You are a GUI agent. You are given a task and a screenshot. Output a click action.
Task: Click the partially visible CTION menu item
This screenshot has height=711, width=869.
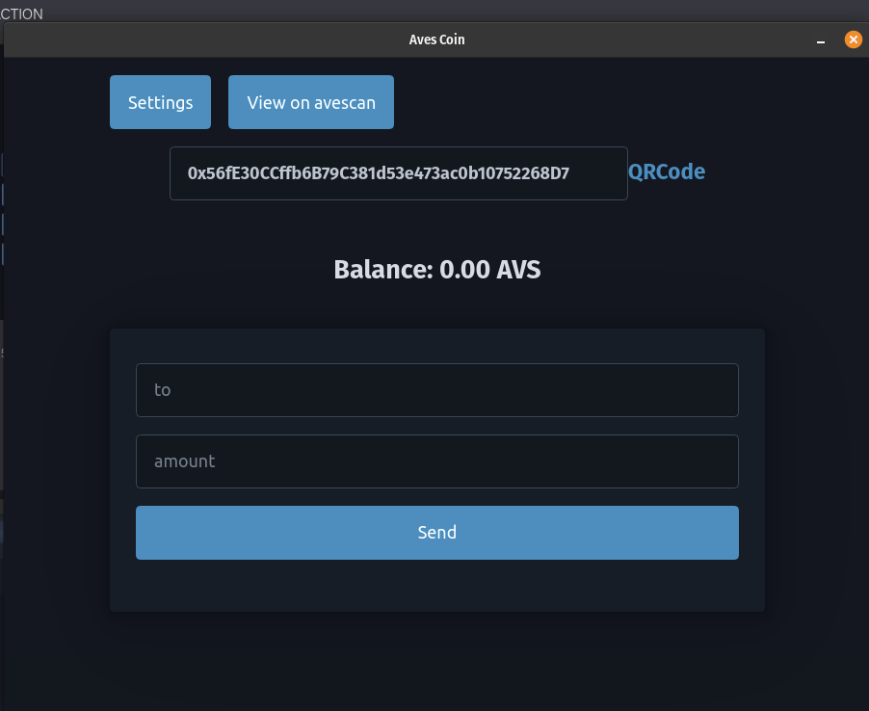[x=23, y=13]
